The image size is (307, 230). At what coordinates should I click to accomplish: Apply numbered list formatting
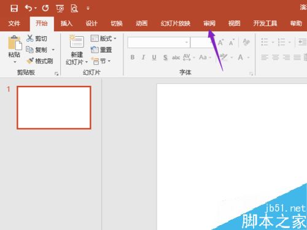coord(281,42)
